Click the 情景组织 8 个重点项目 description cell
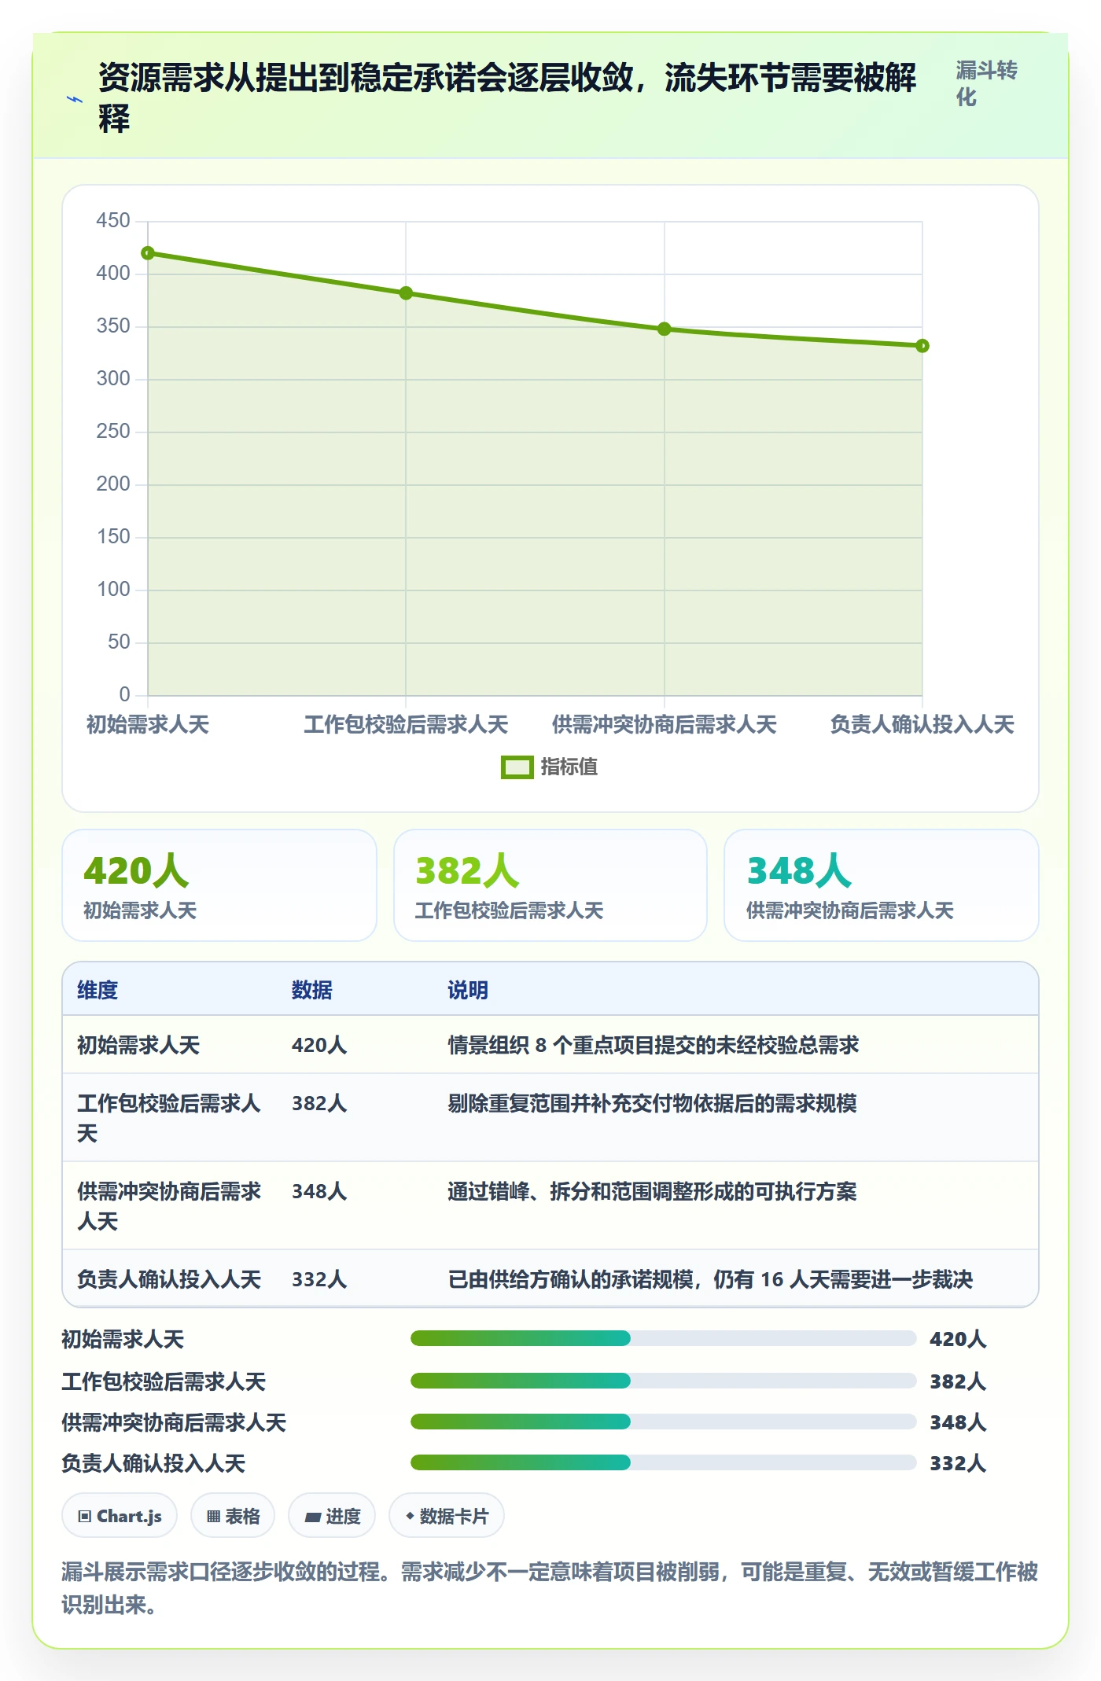 654,1045
